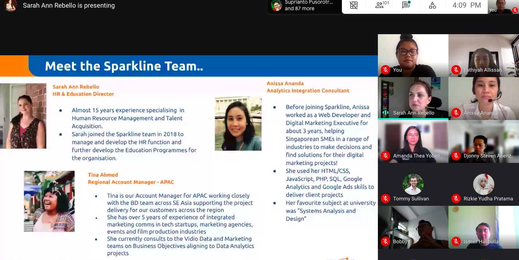Select Ismail Hasbullah's video tile
This screenshot has width=519, height=260.
[484, 227]
